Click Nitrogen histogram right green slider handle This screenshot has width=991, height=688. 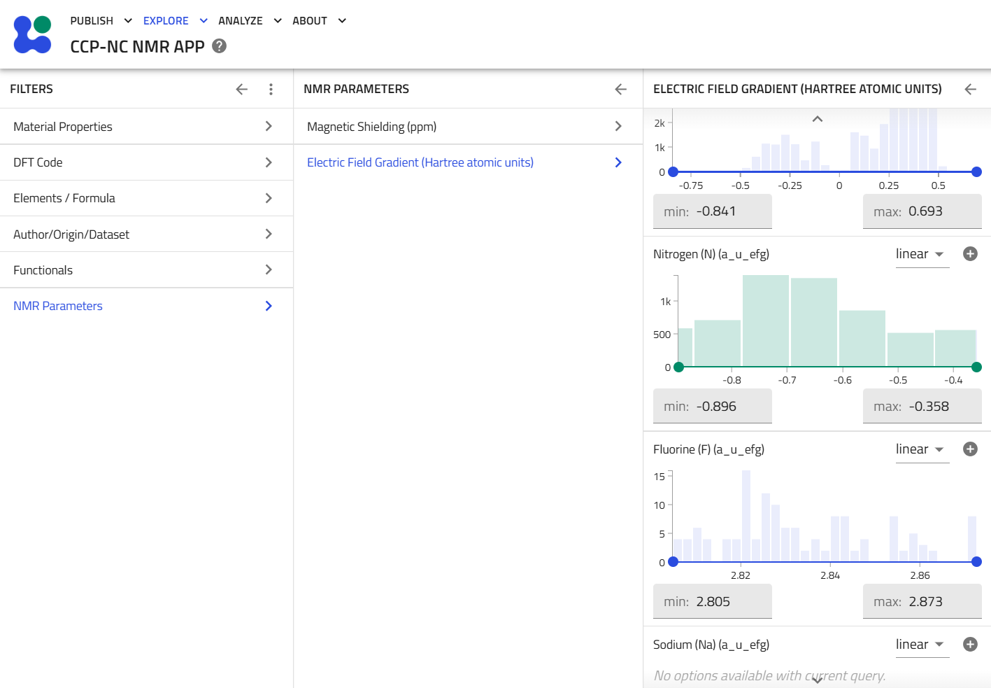(977, 367)
